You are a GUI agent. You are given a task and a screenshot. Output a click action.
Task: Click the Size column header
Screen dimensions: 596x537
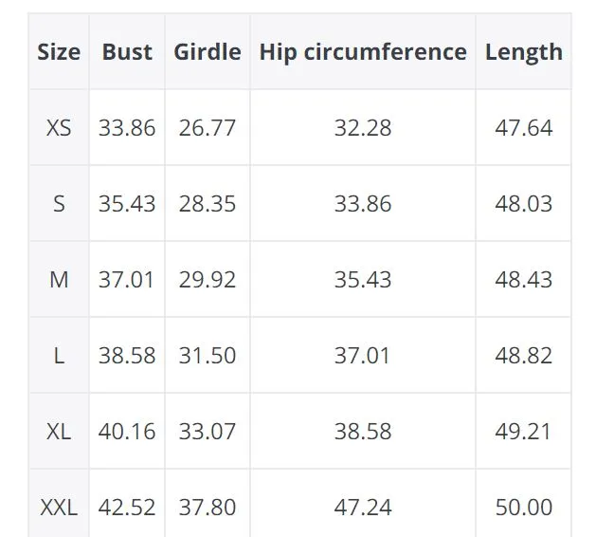tap(59, 52)
